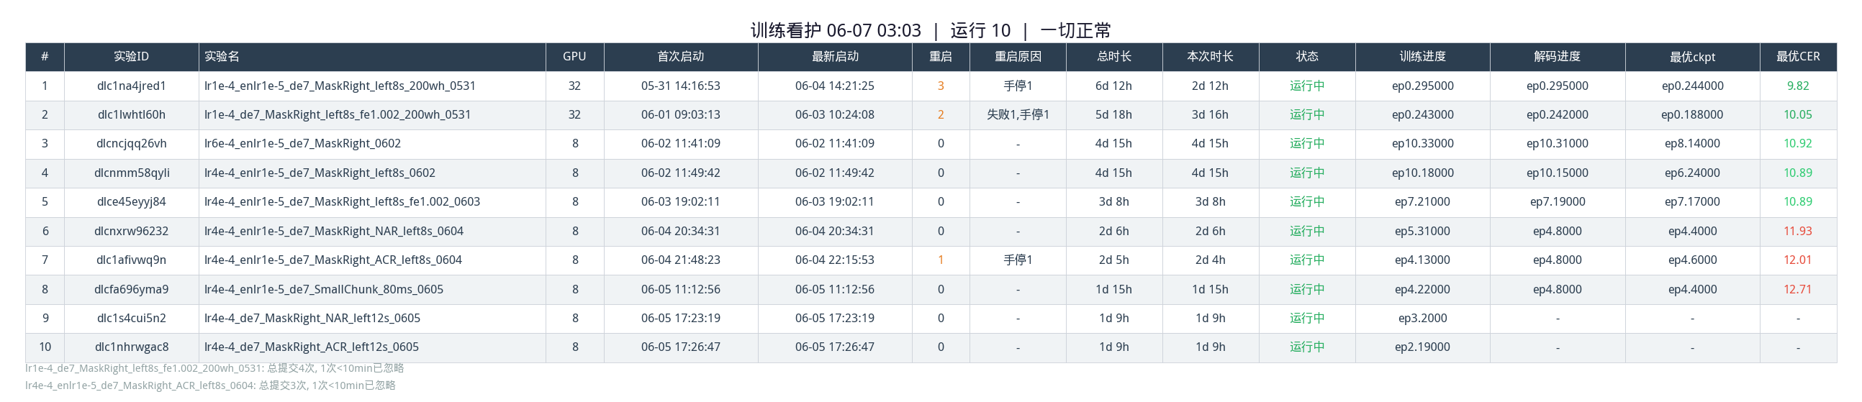Click best ckpt ep8.14000

pyautogui.click(x=1692, y=144)
